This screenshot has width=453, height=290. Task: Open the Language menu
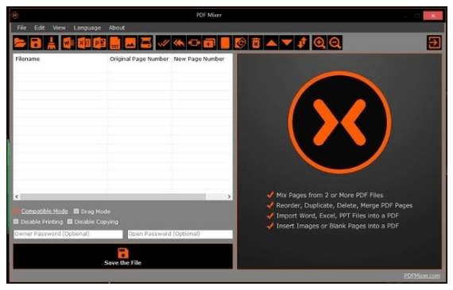(87, 28)
